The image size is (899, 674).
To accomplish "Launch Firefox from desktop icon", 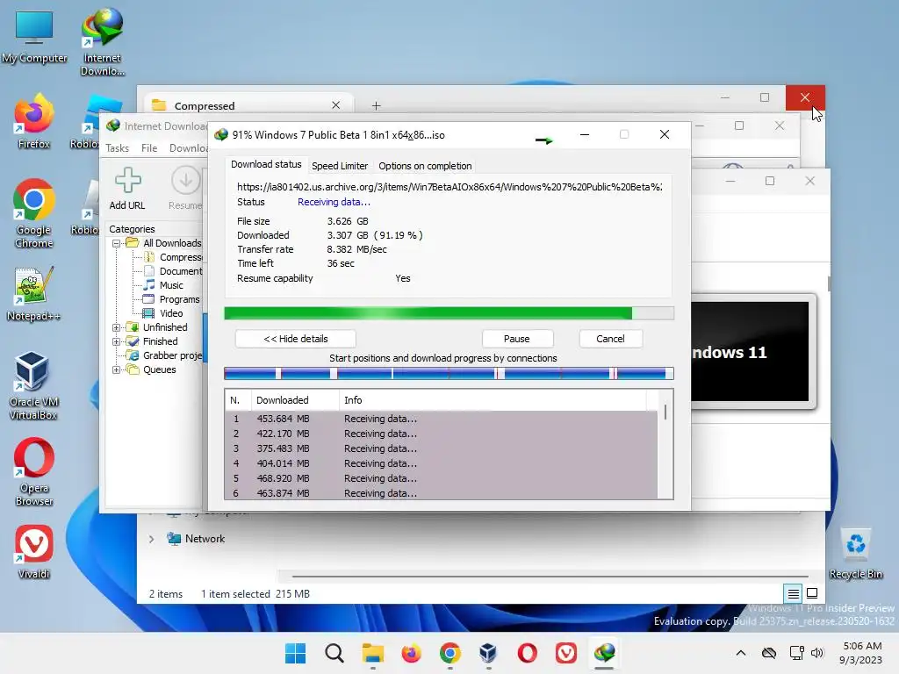I will [34, 122].
